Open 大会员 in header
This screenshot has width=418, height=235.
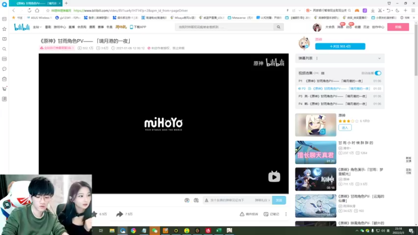point(330,27)
